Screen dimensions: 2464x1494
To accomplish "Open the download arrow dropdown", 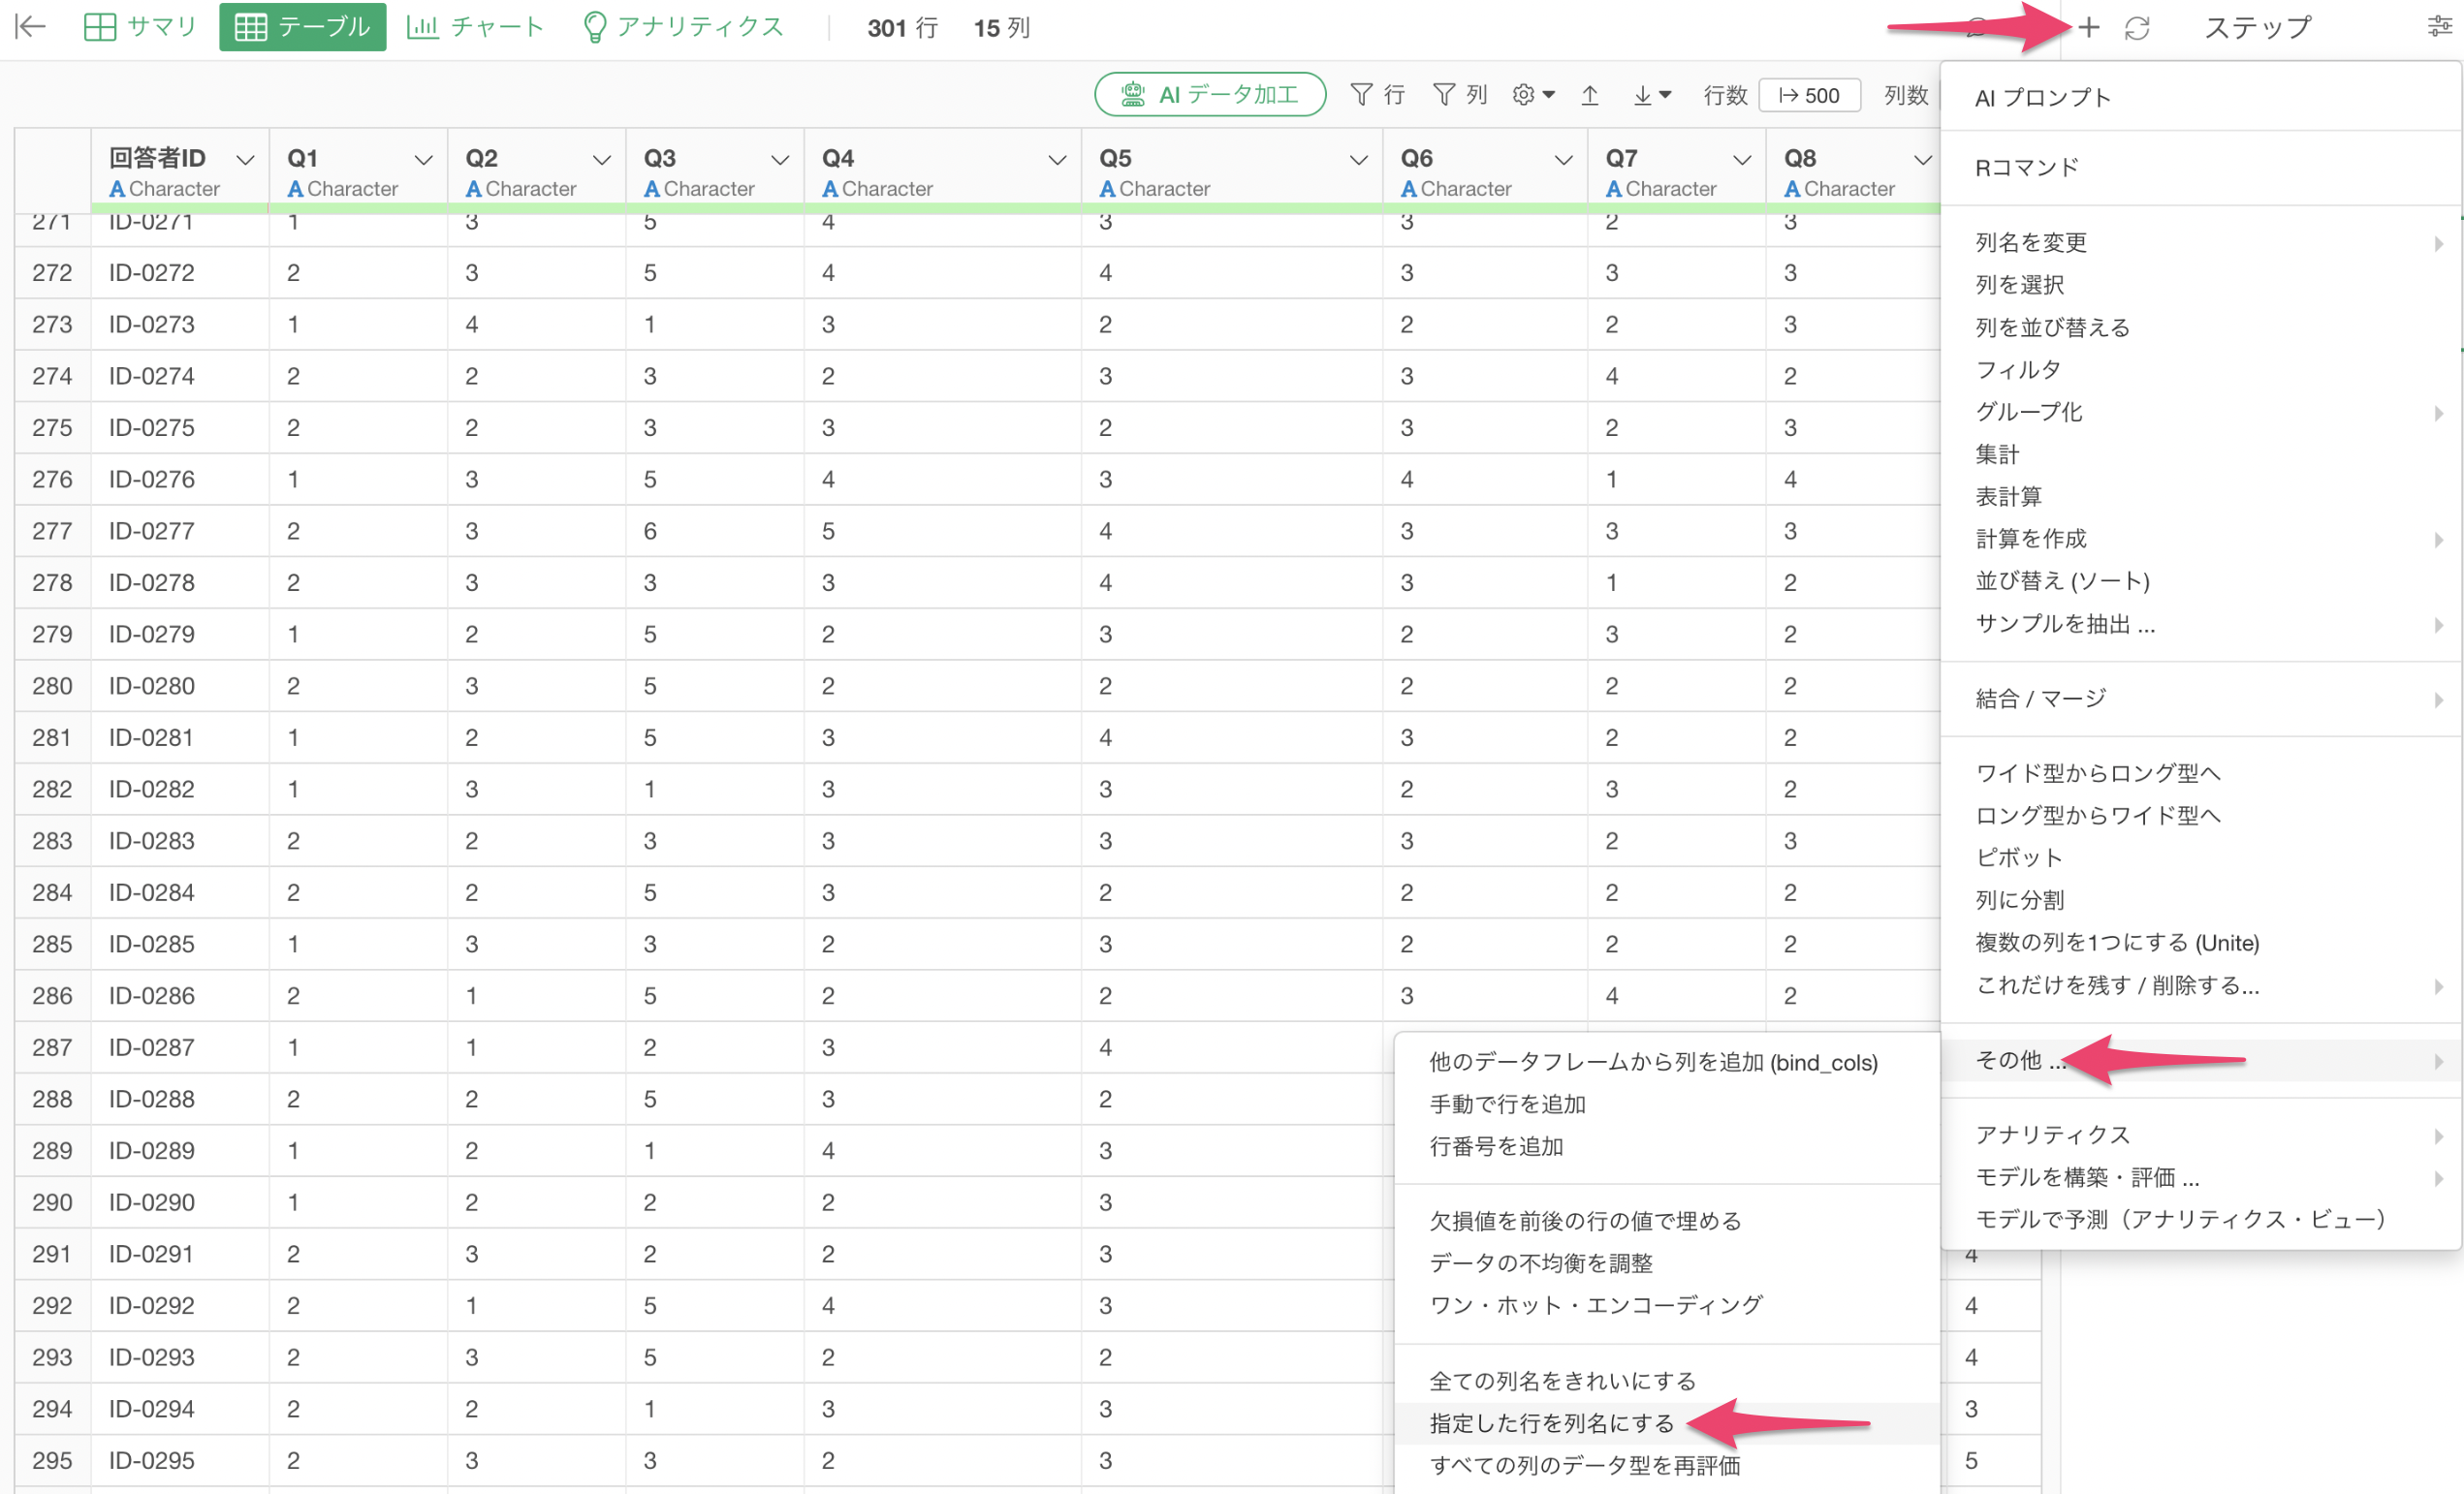I will [x=1651, y=95].
